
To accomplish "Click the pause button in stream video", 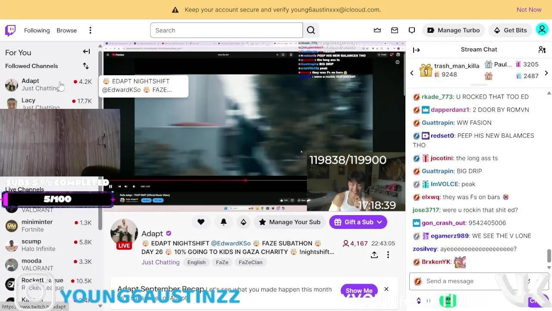I will (110, 187).
